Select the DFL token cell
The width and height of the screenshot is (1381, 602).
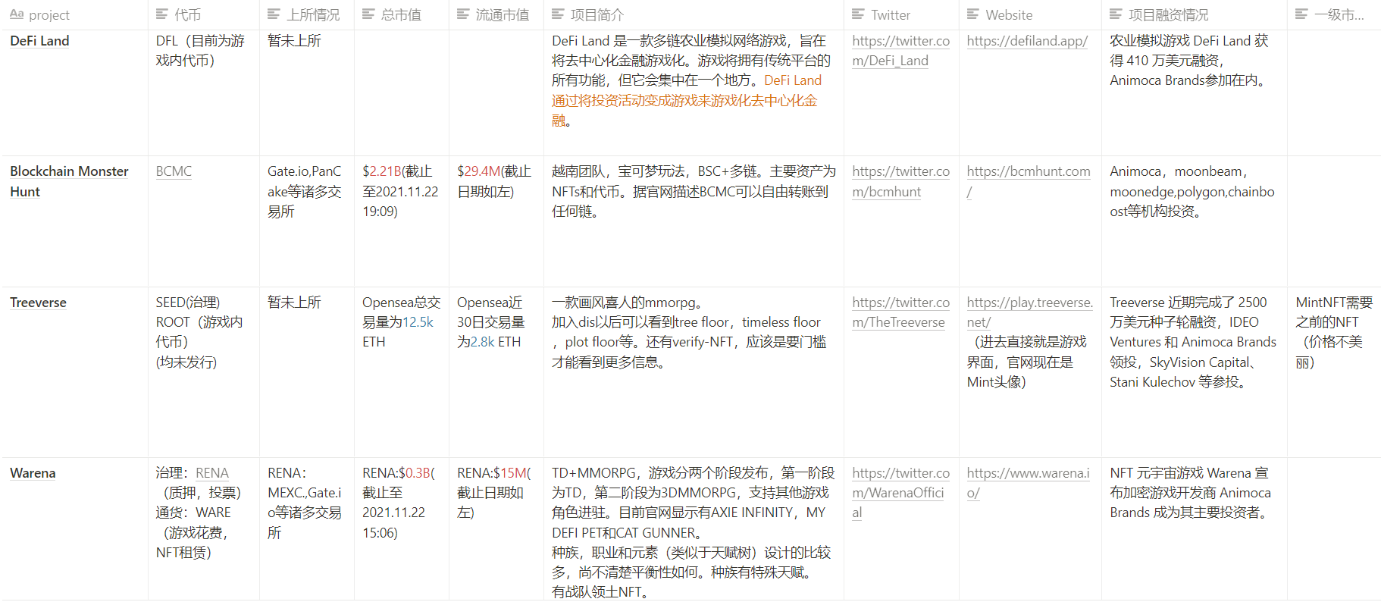tap(204, 93)
